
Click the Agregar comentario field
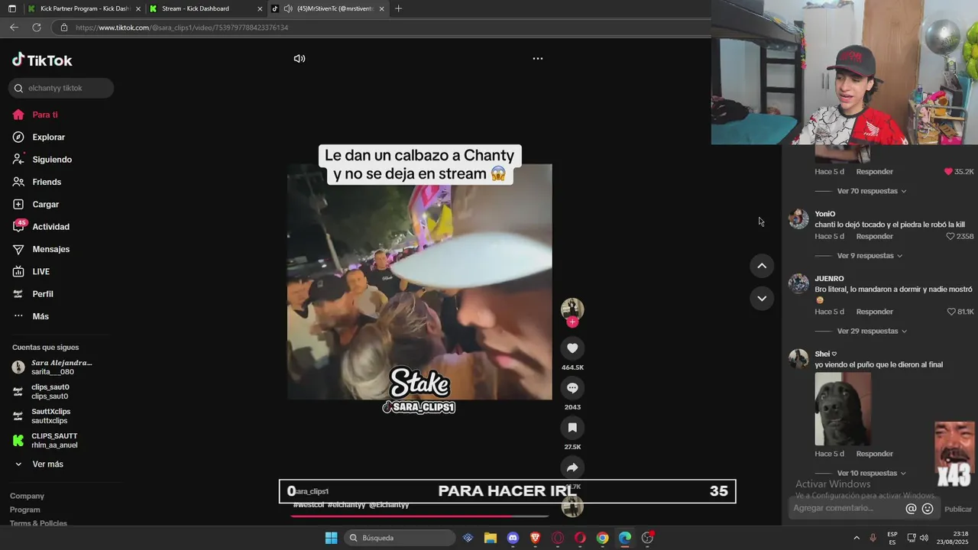point(847,509)
